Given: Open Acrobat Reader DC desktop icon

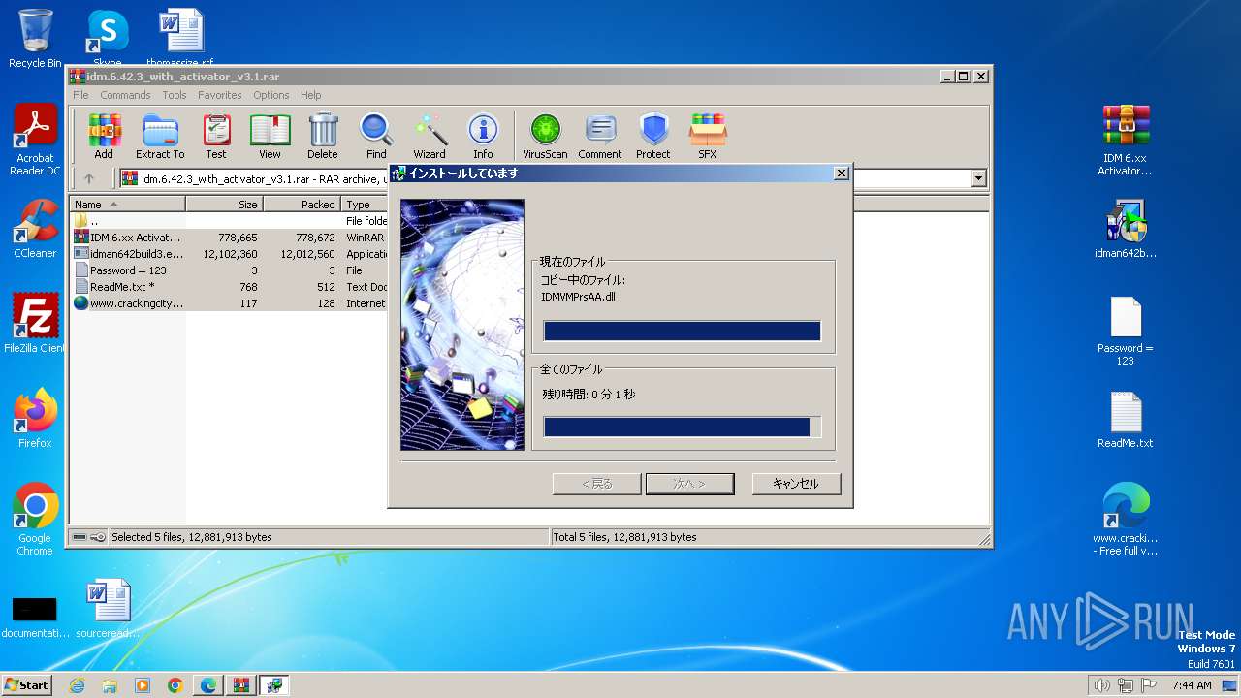Looking at the screenshot, I should 35,140.
